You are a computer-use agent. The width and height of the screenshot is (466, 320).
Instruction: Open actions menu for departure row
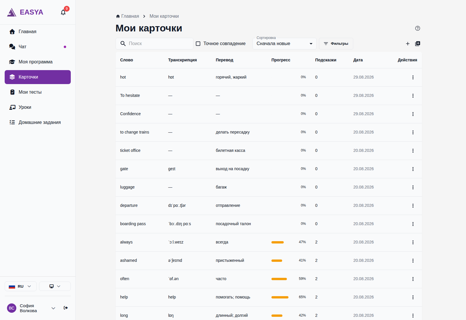coord(413,206)
